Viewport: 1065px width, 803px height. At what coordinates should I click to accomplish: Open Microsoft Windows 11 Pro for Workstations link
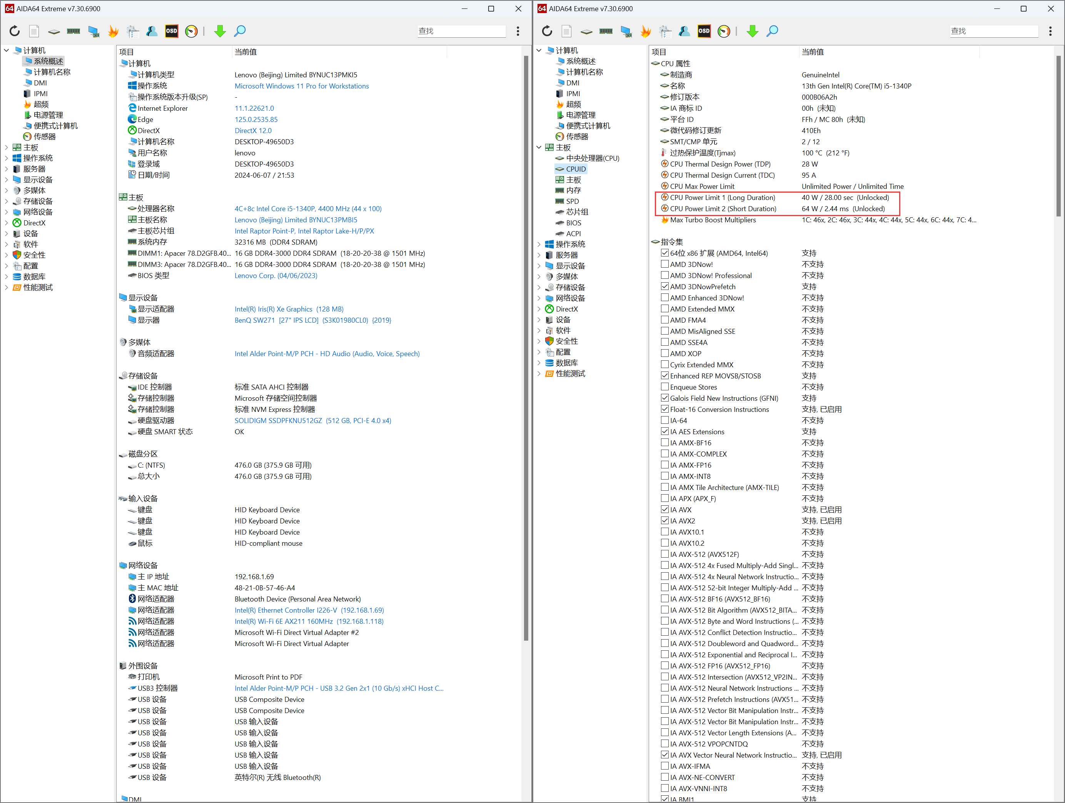coord(301,86)
